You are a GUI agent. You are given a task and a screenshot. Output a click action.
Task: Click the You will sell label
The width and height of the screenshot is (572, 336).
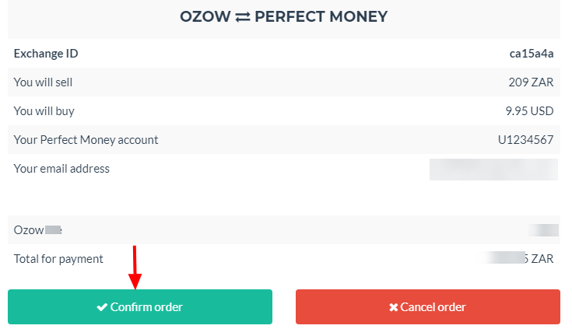(44, 82)
